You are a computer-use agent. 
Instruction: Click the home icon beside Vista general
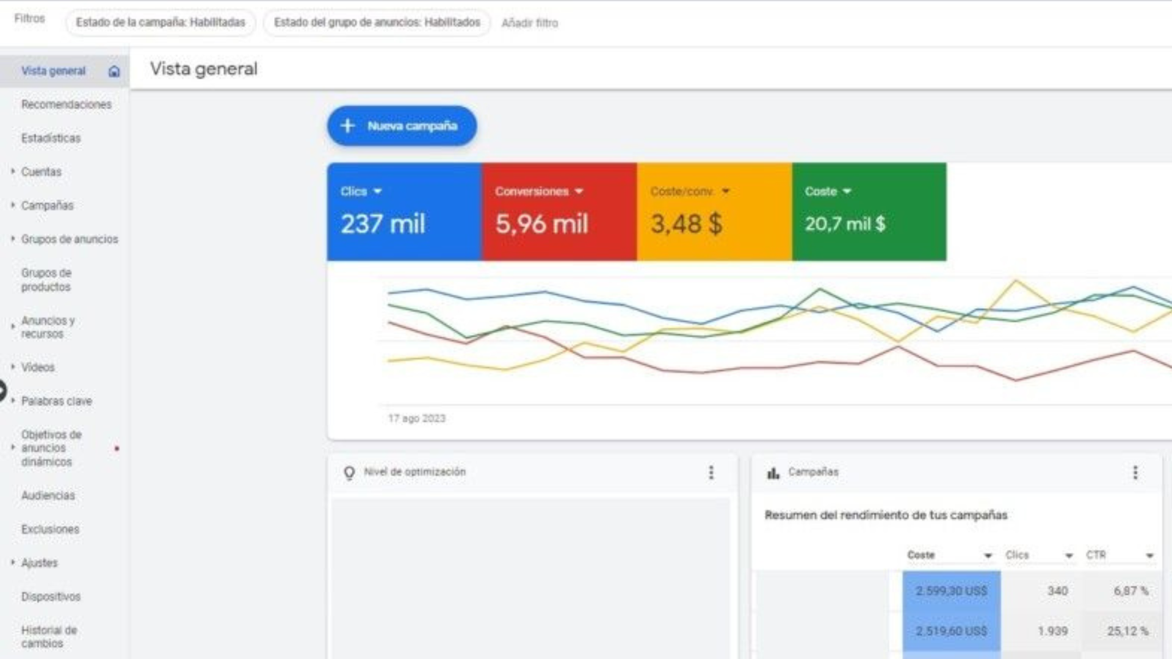tap(114, 71)
